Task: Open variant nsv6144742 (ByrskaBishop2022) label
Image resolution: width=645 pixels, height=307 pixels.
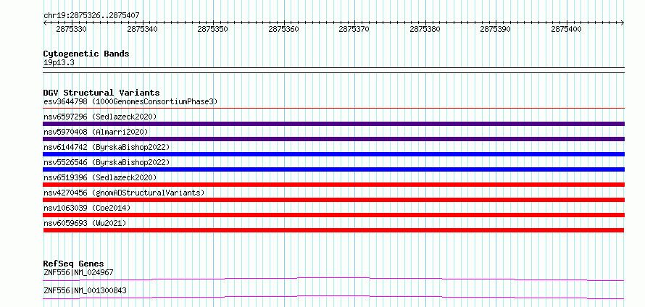Action: coord(107,147)
